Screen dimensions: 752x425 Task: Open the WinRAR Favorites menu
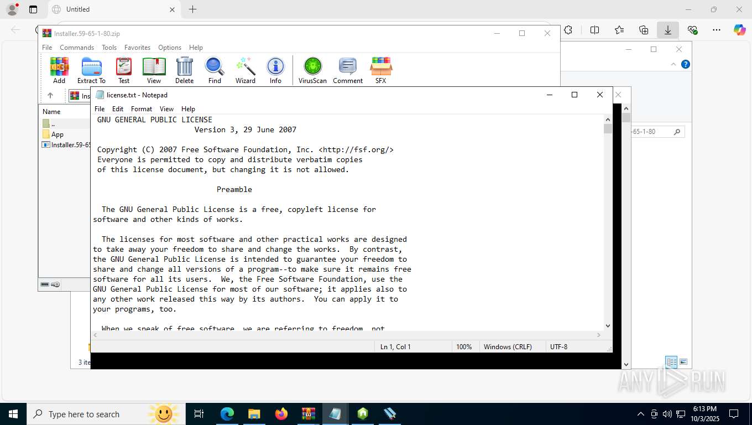tap(137, 48)
